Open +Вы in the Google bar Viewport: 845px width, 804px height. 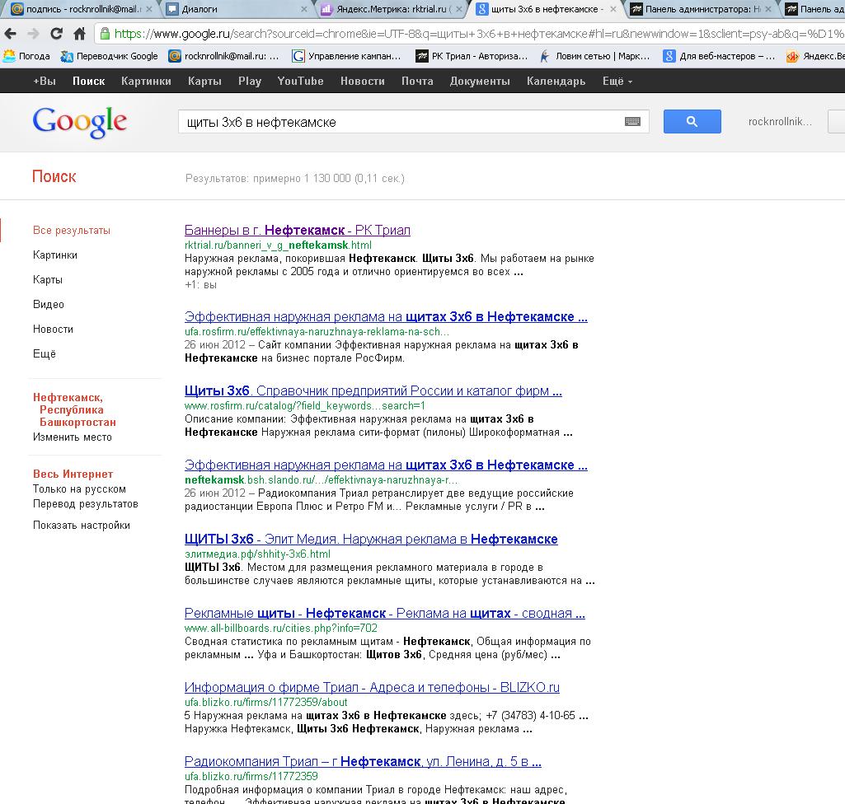pyautogui.click(x=45, y=82)
